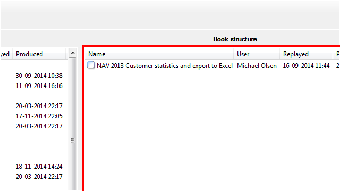This screenshot has height=191, width=340.
Task: Click the scroll up arrow in left list
Action: pos(73,53)
